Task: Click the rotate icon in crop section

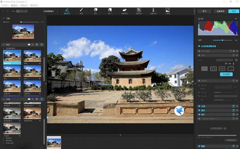Action: tap(226, 63)
